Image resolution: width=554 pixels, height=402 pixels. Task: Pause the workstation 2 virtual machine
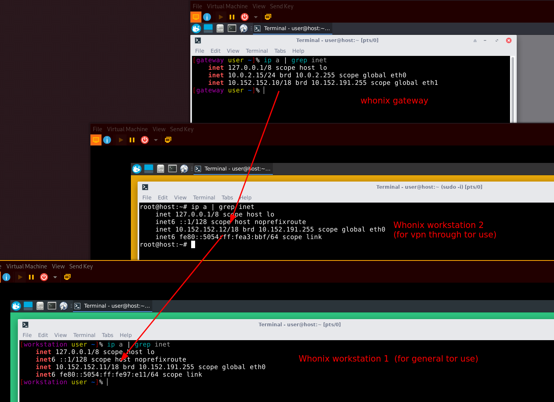pyautogui.click(x=132, y=140)
